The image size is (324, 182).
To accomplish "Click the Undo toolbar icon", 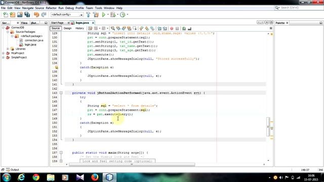I will (36, 15).
